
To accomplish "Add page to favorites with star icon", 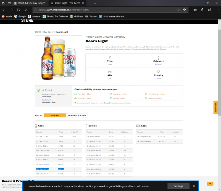I will pyautogui.click(x=185, y=10).
